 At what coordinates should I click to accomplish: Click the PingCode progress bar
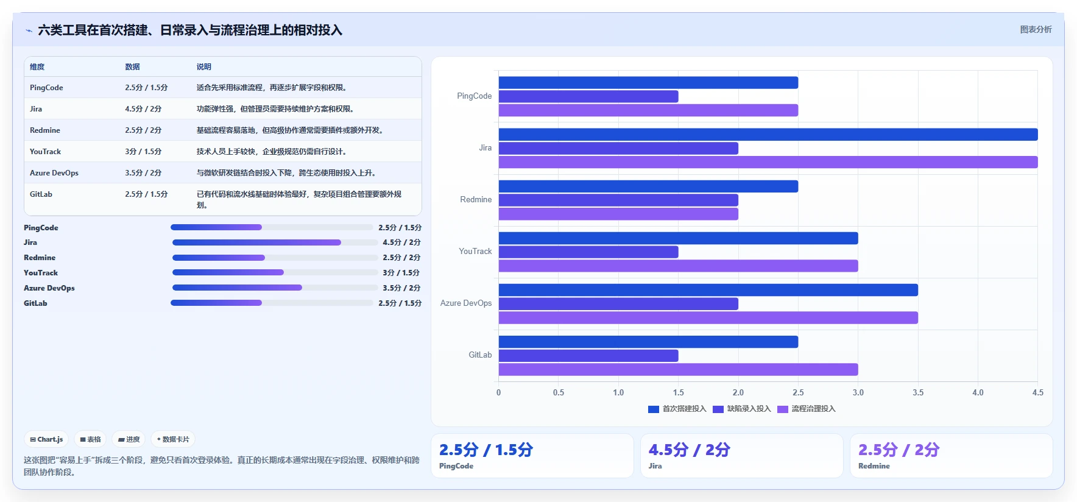point(272,227)
